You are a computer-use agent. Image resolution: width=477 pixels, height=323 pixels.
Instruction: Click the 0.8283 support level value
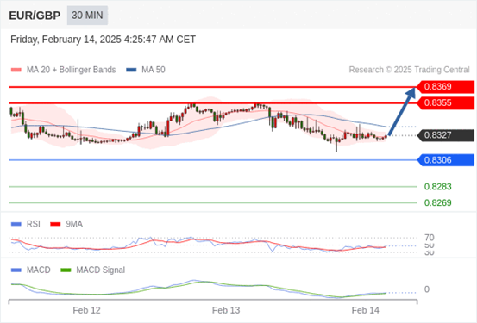(x=438, y=187)
